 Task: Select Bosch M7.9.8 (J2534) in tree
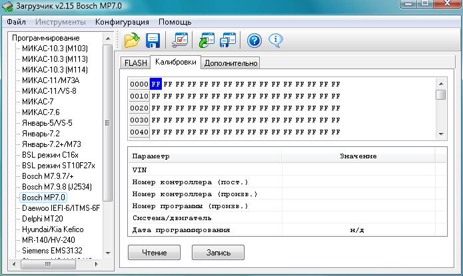[x=57, y=187]
